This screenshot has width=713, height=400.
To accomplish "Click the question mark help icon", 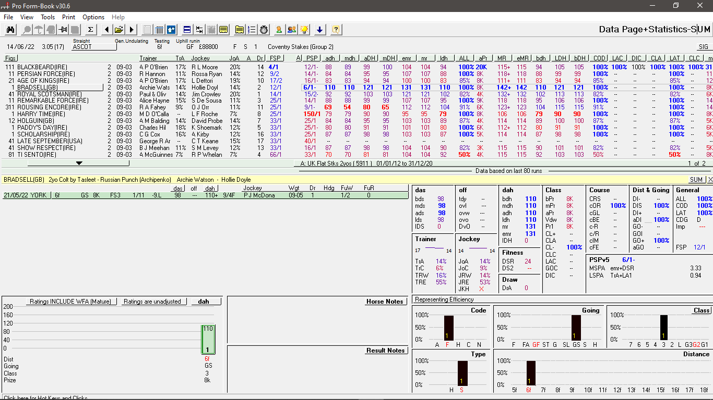I will click(x=336, y=30).
